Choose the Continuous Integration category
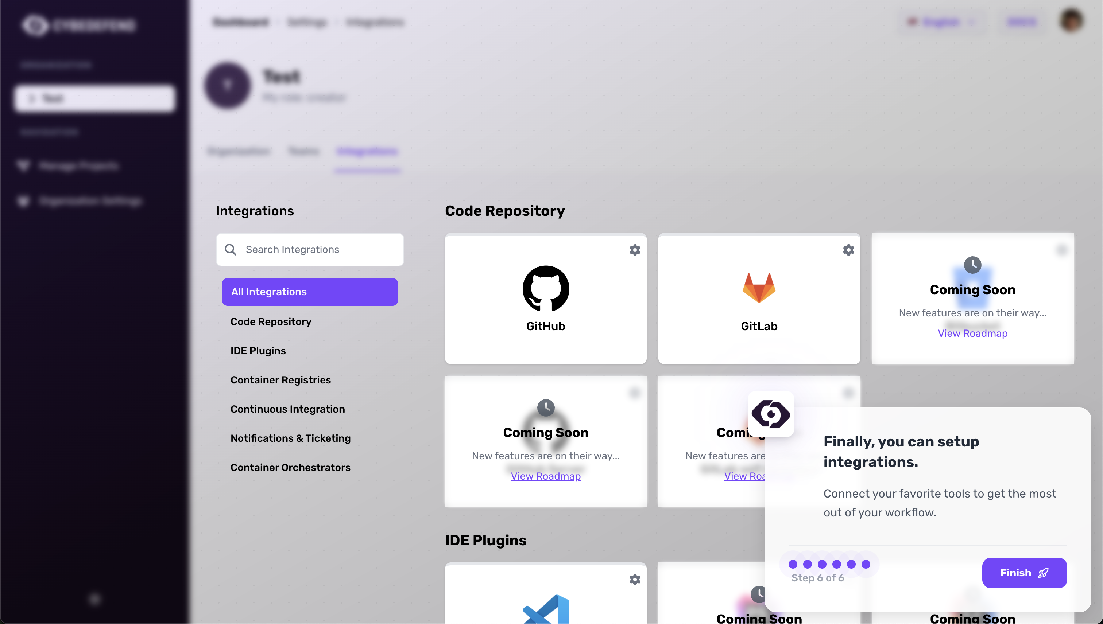Viewport: 1103px width, 624px height. click(x=287, y=409)
